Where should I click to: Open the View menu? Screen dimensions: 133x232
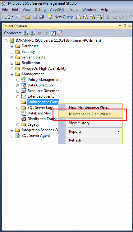pyautogui.click(x=26, y=10)
